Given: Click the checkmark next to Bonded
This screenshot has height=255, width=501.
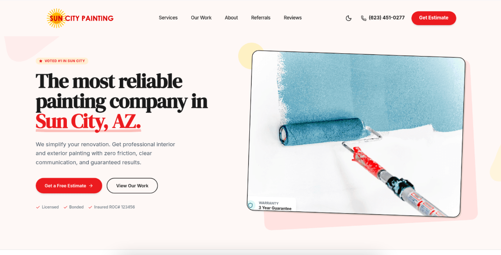Looking at the screenshot, I should coord(65,207).
